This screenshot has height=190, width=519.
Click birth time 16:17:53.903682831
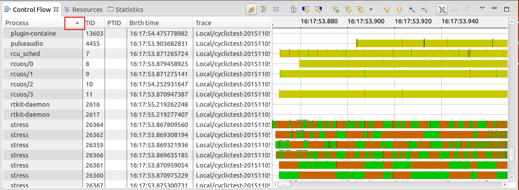pyautogui.click(x=159, y=44)
